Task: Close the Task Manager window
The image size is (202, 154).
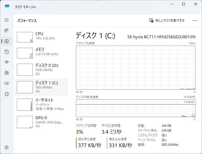Action: point(196,4)
